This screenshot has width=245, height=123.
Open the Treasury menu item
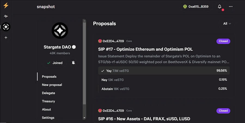[x=48, y=101]
